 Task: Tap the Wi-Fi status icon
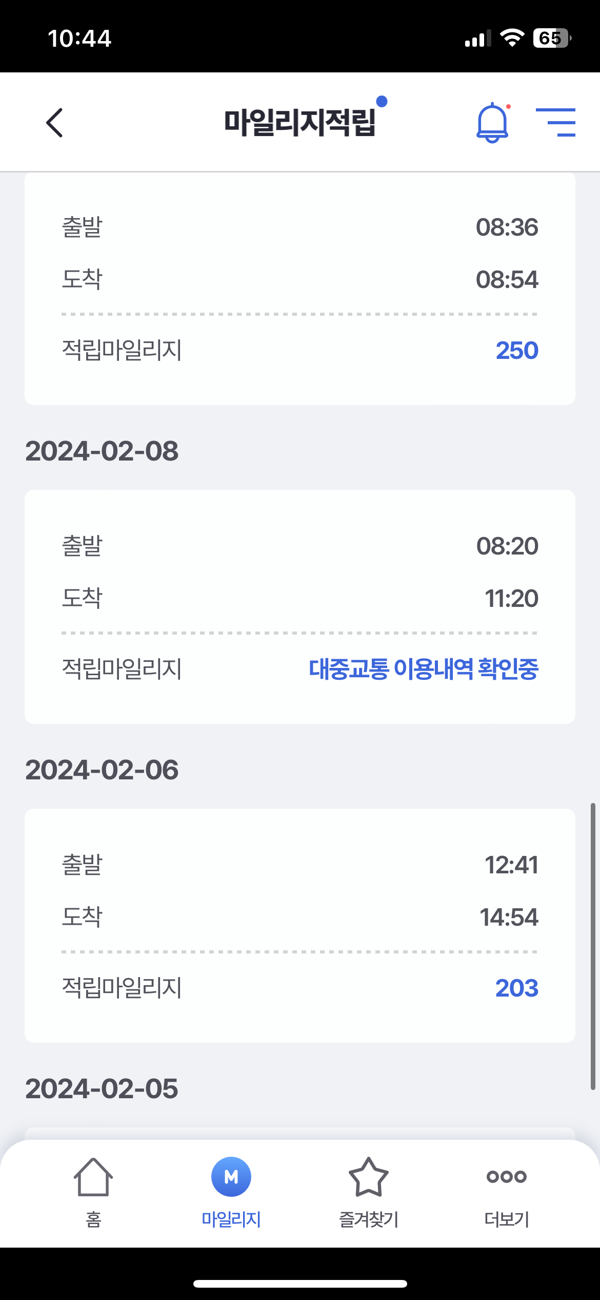click(512, 38)
